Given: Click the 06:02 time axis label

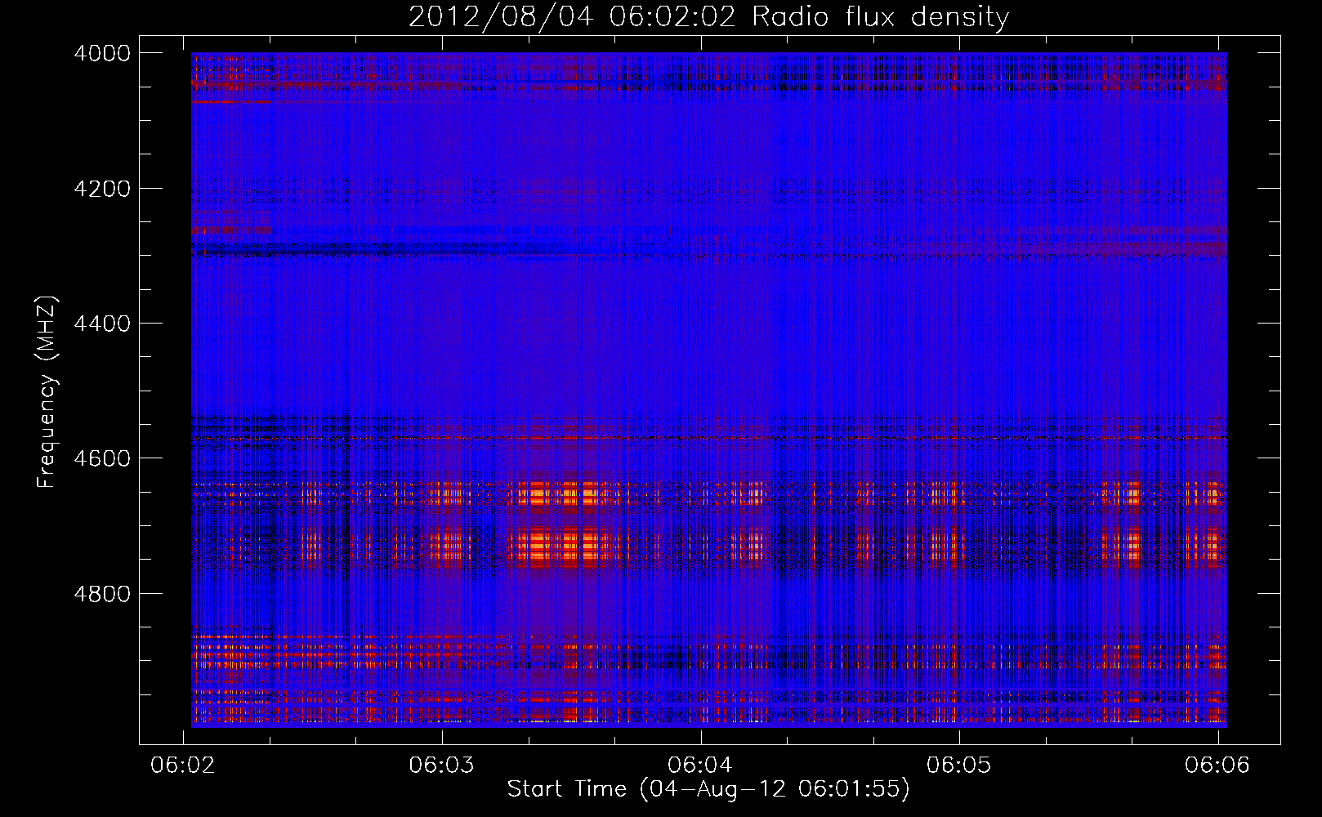Looking at the screenshot, I should tap(184, 765).
